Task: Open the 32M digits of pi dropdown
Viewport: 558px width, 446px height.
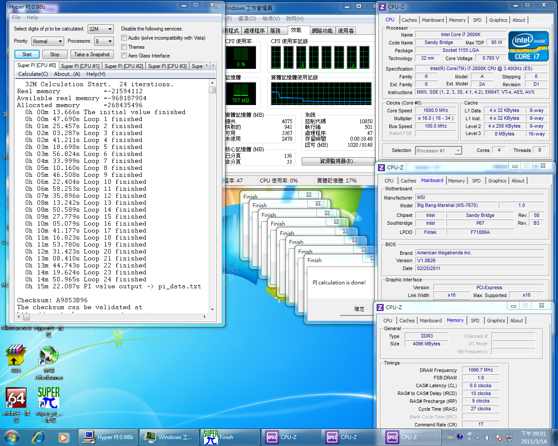Action: [101, 29]
